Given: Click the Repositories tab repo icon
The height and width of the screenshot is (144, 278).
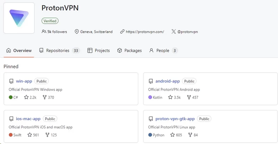Looking at the screenshot, I should coord(41,50).
